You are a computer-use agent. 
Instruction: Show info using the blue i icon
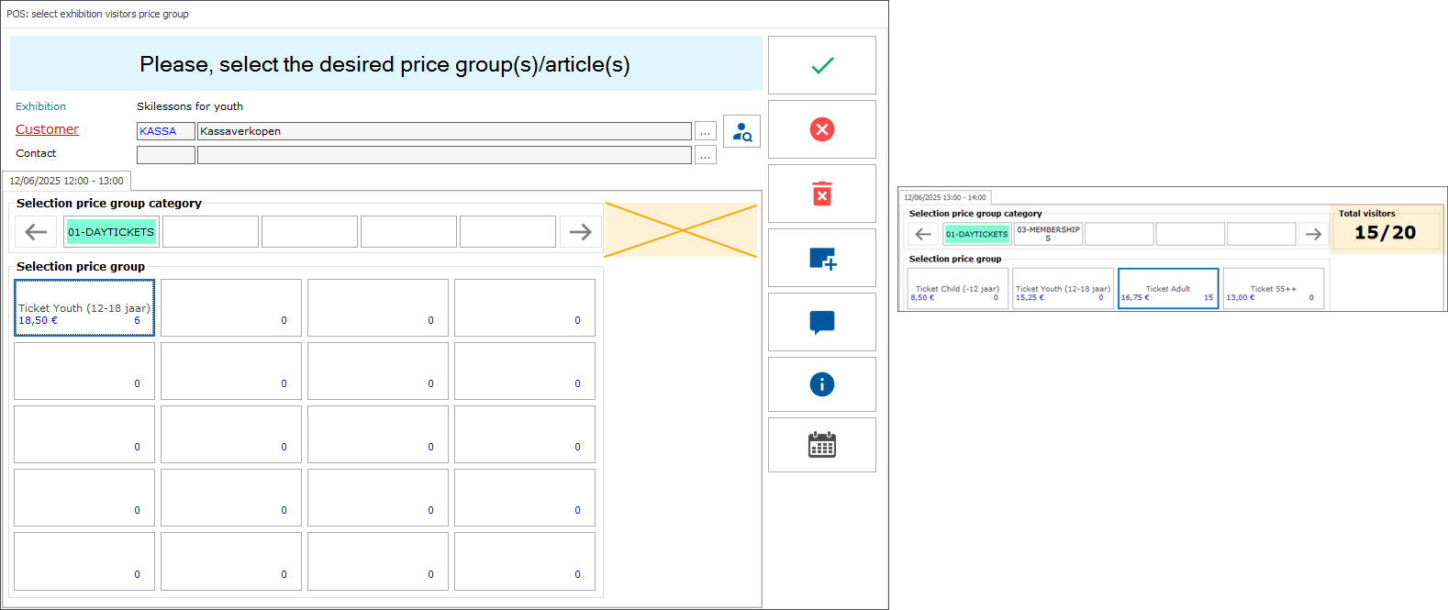[x=821, y=384]
